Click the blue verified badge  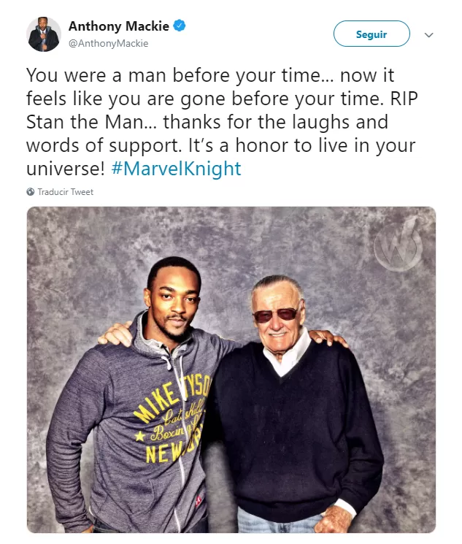tap(180, 26)
